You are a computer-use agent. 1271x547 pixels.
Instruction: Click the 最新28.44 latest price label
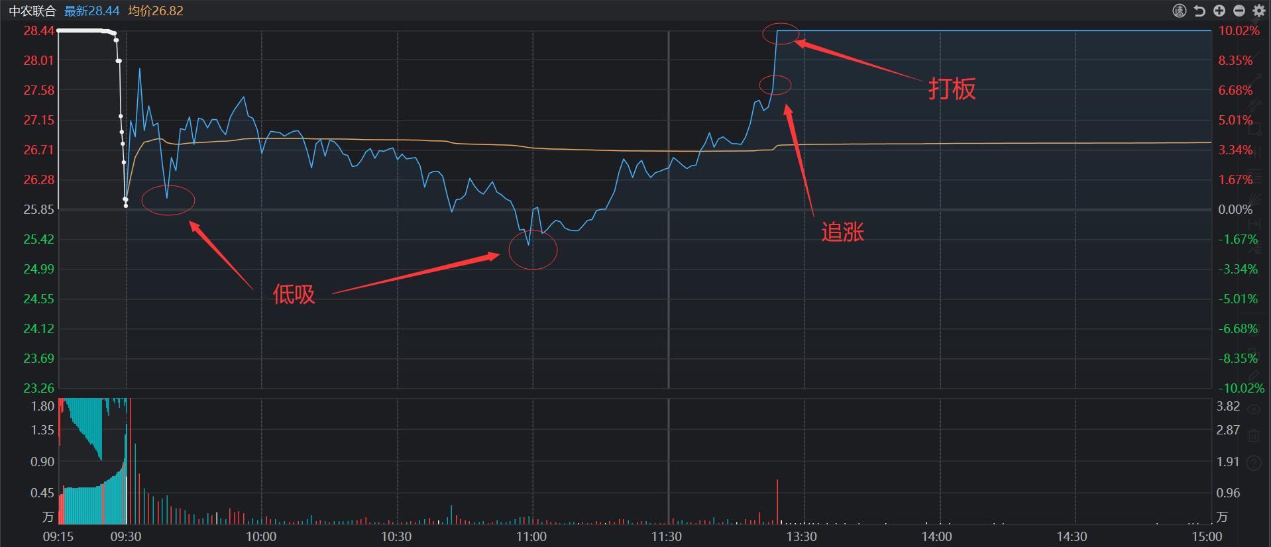[91, 11]
